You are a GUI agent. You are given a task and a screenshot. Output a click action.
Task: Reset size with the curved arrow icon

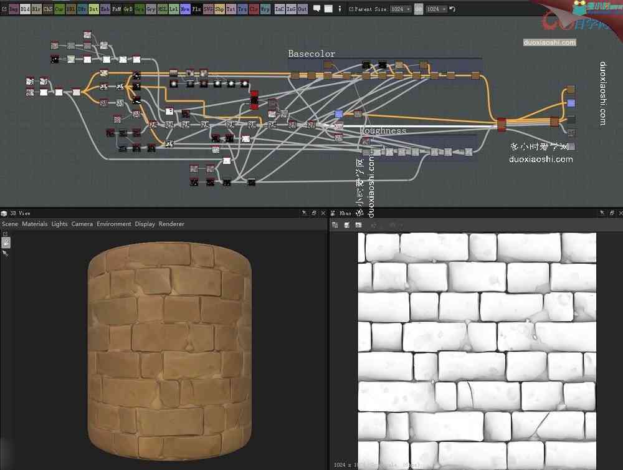[452, 9]
